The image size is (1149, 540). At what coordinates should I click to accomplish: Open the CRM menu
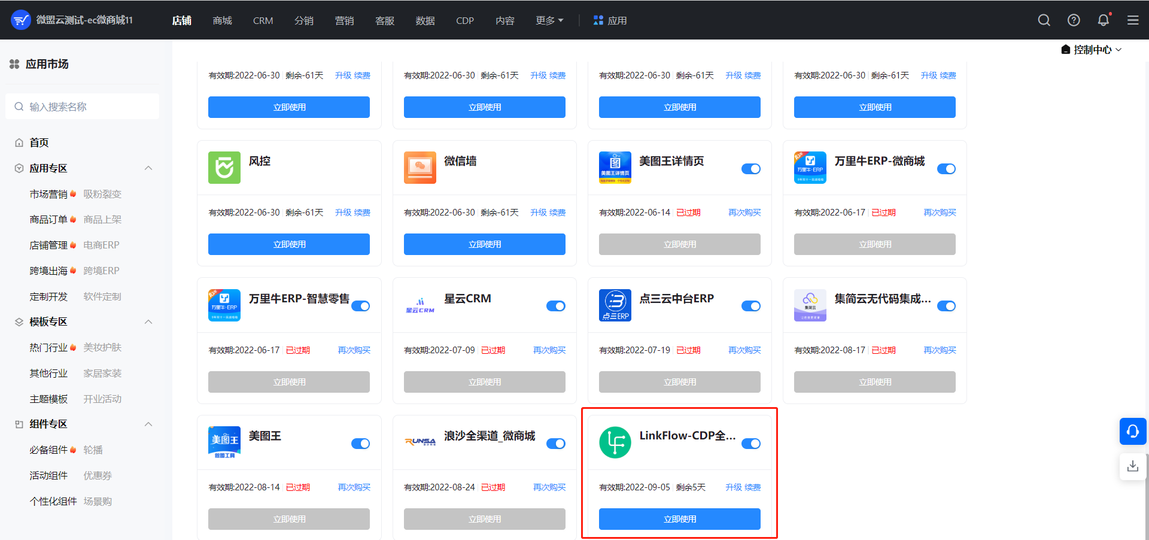click(x=263, y=20)
